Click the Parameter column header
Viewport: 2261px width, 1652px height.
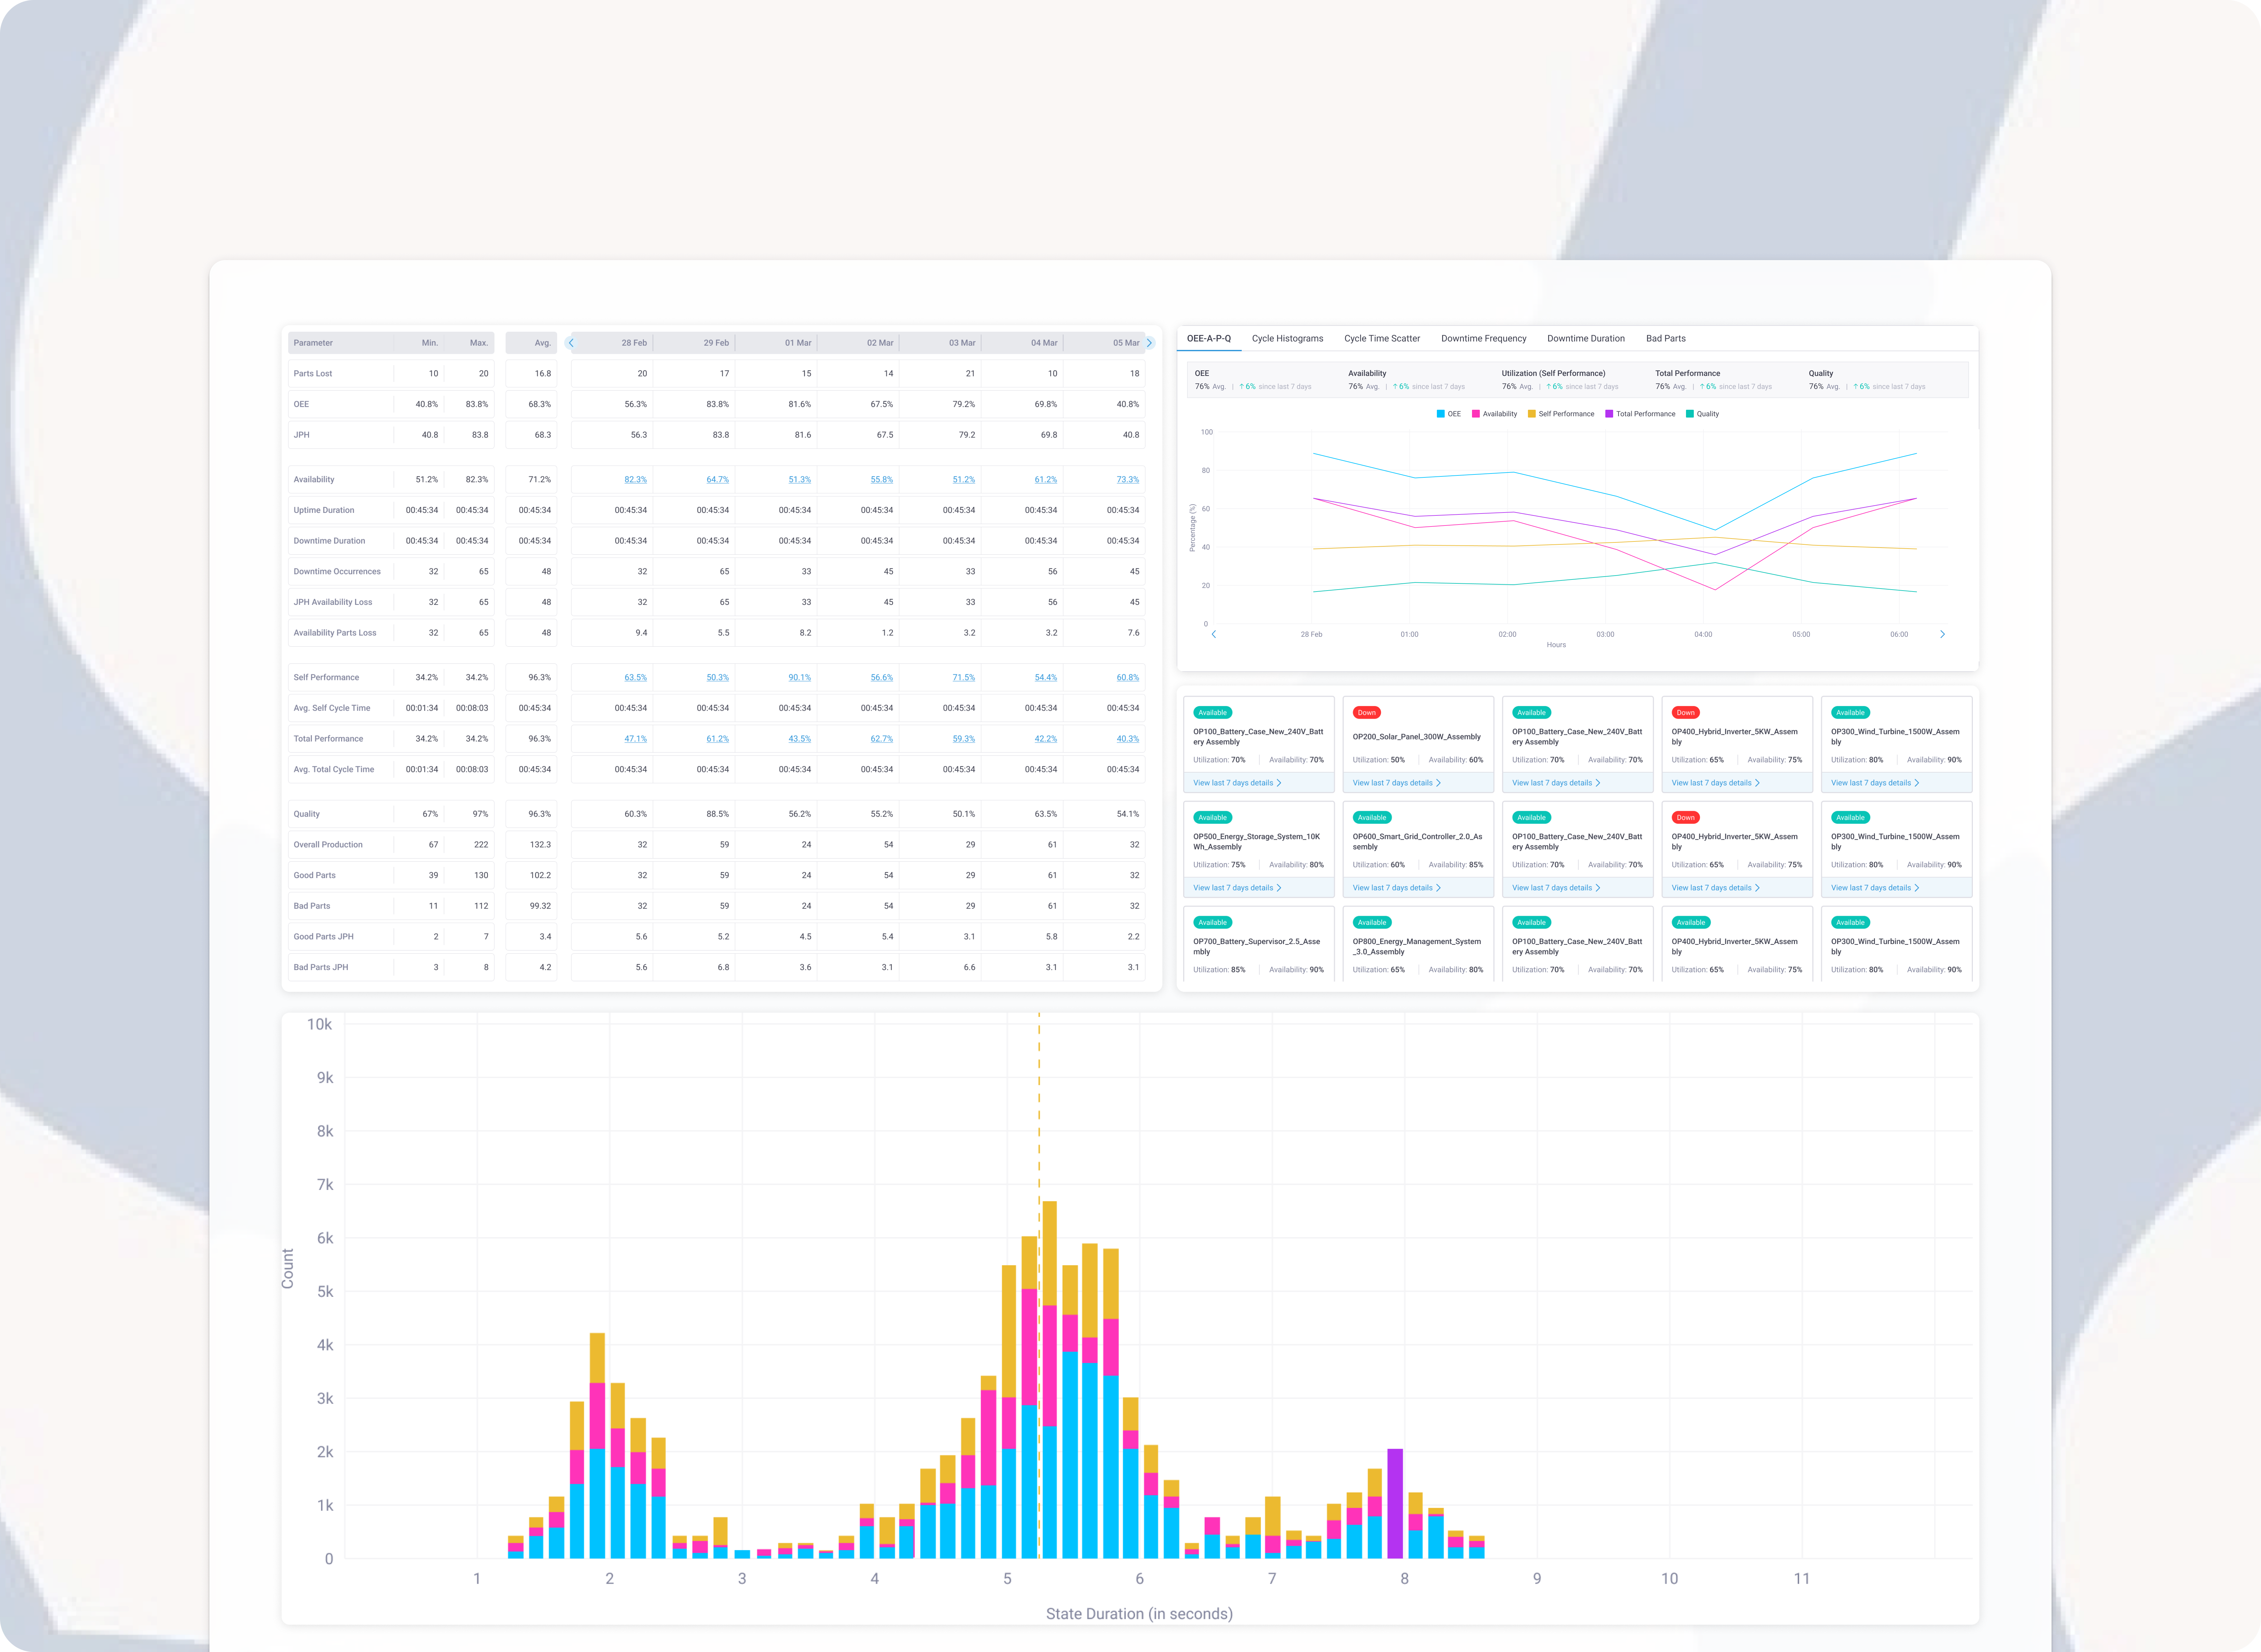click(313, 343)
